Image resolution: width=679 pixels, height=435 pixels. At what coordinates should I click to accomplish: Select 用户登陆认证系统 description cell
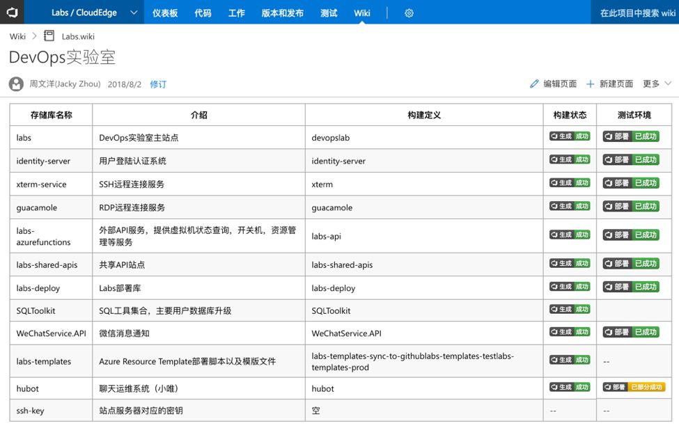click(198, 161)
